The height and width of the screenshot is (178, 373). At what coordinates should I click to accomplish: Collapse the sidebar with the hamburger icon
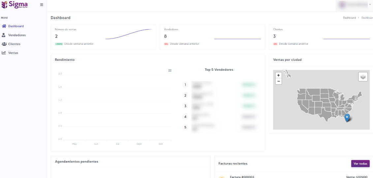(x=42, y=5)
